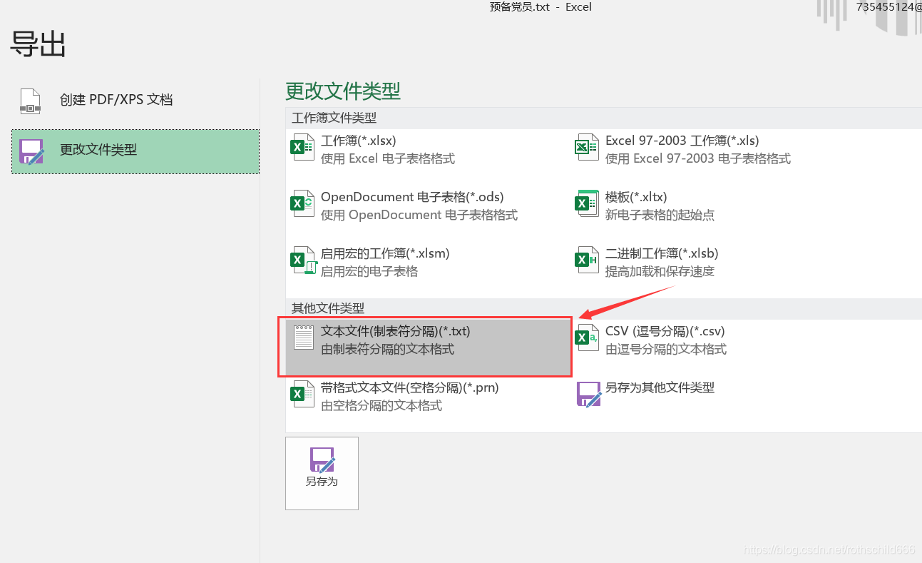Select the 带格式文本文件(空格分隔)(*.prn) icon
The height and width of the screenshot is (563, 922).
coord(302,394)
